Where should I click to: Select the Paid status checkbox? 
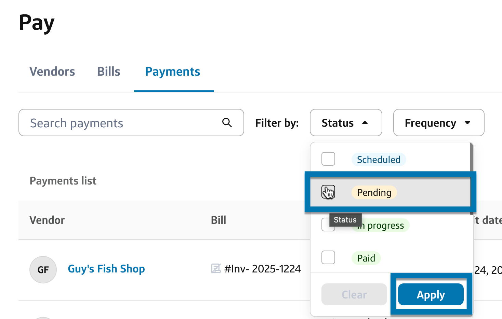point(328,257)
